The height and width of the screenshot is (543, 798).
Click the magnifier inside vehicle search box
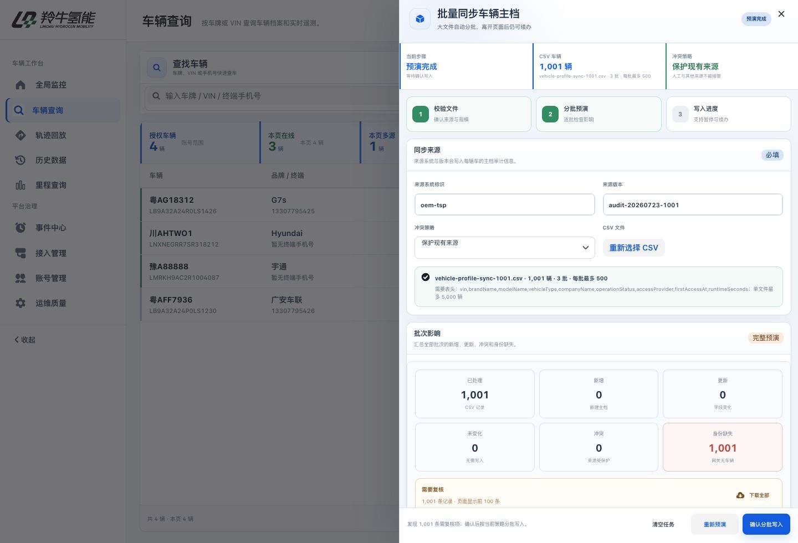156,96
